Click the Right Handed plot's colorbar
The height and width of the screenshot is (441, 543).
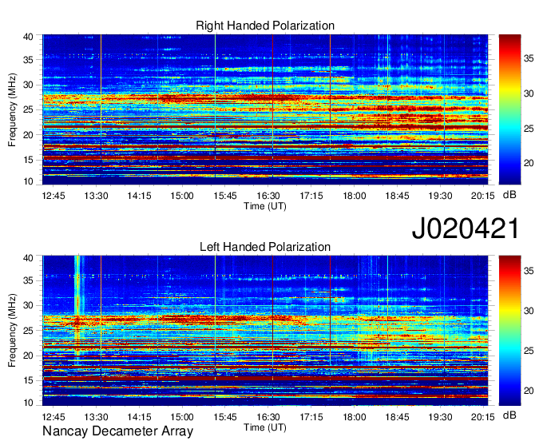(x=509, y=109)
